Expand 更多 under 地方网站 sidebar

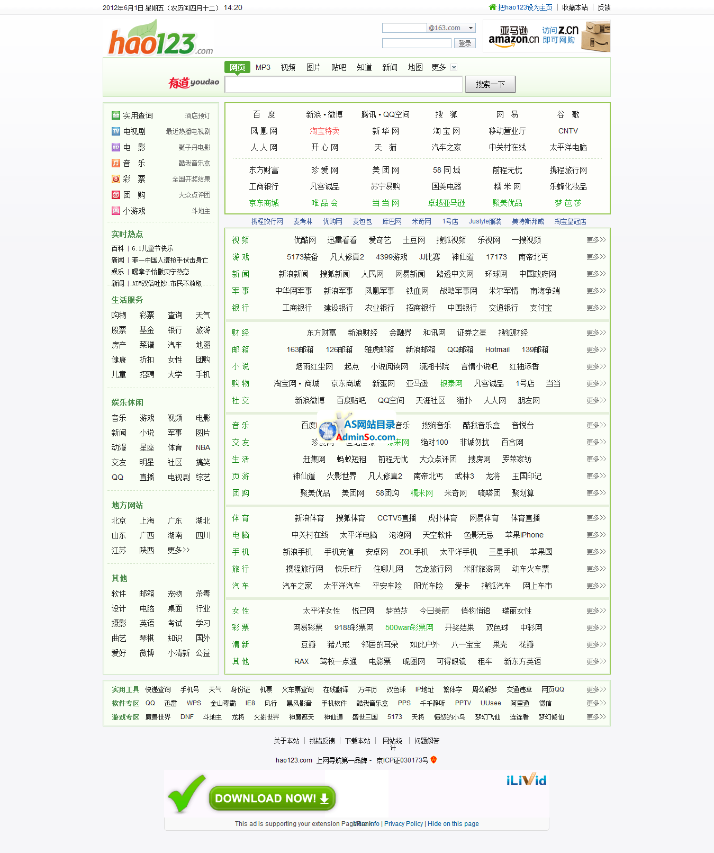click(178, 550)
